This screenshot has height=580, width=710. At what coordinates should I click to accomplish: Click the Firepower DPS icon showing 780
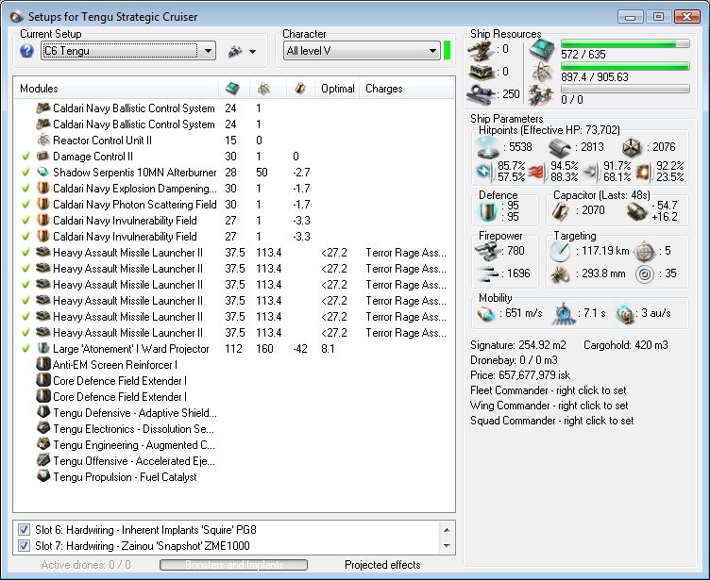(487, 252)
